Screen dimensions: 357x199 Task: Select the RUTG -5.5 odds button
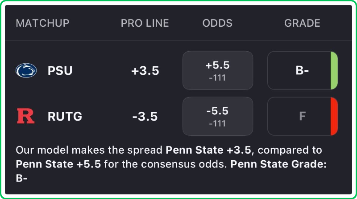[x=217, y=116]
